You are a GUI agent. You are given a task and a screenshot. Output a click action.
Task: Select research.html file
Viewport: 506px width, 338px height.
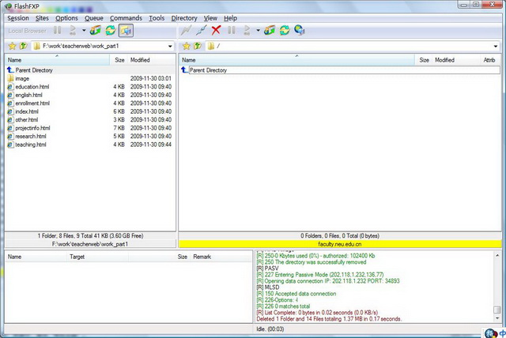tap(90, 137)
